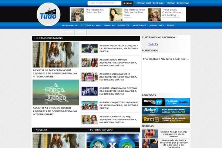Open sidebar ad 'The Hottest NA Girls Look For'
Image resolution: width=222 pixels, height=148 pixels.
[166, 59]
